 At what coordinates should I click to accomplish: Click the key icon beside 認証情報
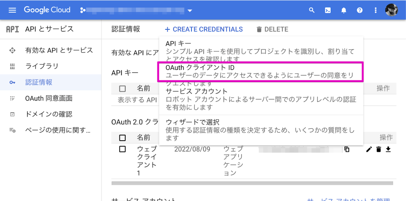[12, 83]
